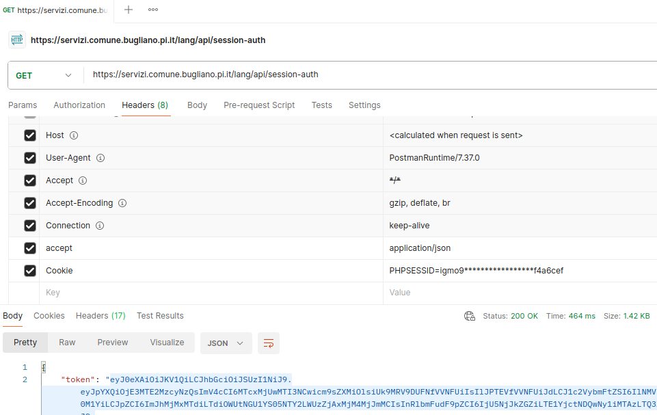657x415 pixels.
Task: Uncheck the Host header checkbox
Action: coord(30,135)
